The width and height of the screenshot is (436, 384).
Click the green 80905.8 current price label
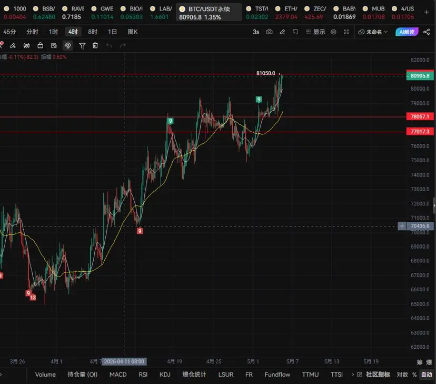420,76
